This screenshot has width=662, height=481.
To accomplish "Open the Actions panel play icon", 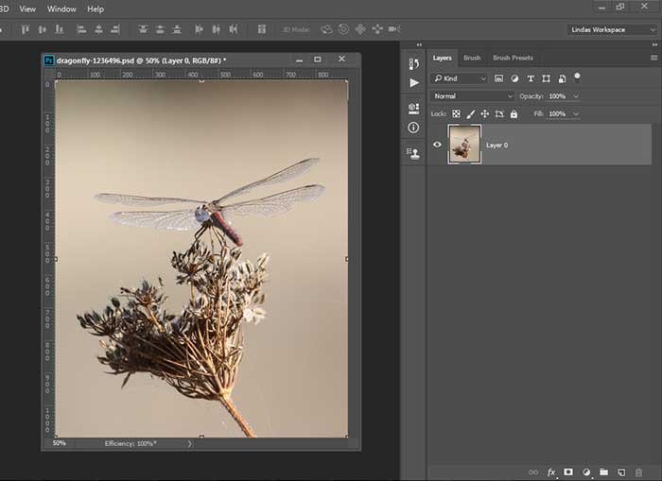I will tap(414, 83).
